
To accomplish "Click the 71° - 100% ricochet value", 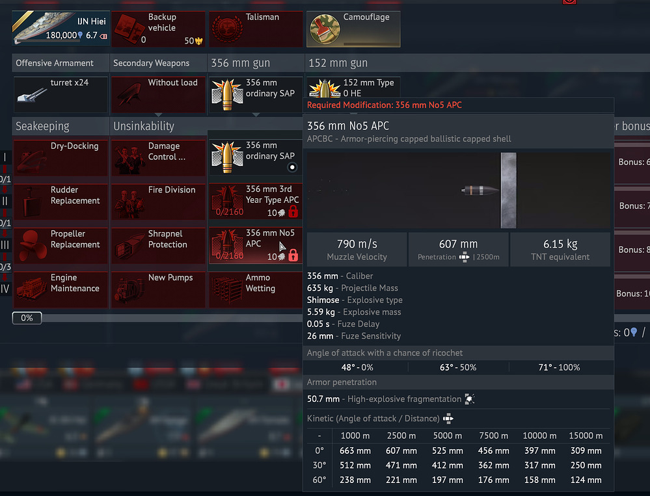I will (x=559, y=368).
